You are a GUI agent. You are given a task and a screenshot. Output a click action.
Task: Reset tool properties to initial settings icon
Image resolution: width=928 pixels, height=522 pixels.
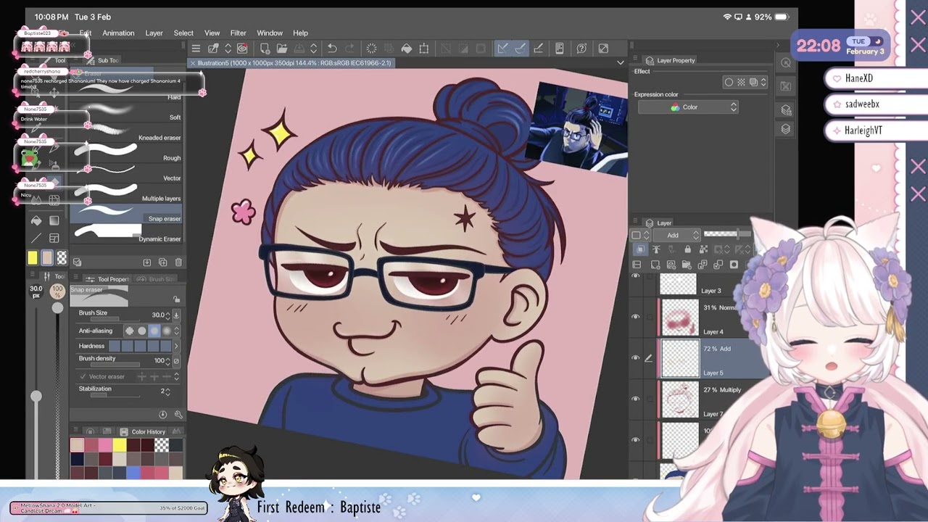tap(162, 415)
